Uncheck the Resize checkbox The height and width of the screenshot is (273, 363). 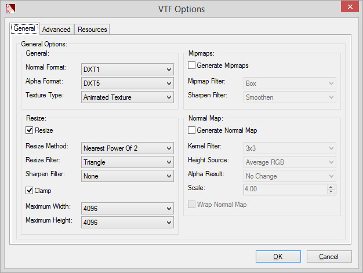click(x=30, y=130)
